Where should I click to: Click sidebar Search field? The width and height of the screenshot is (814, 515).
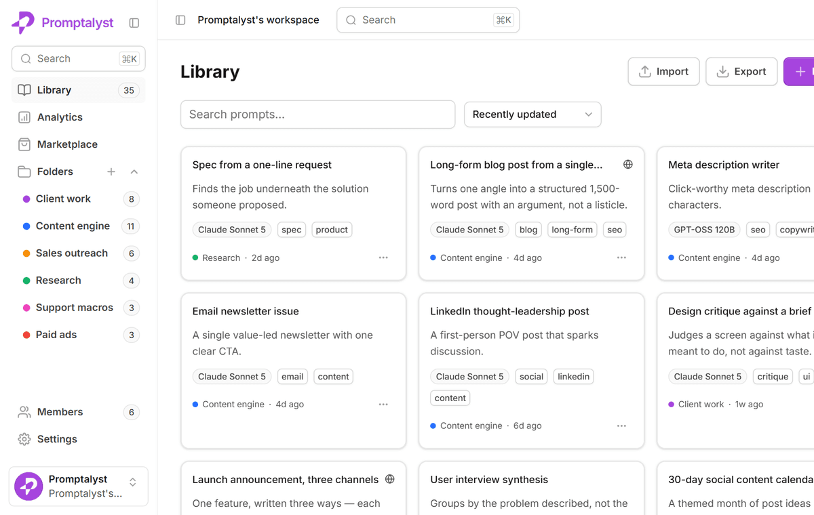pyautogui.click(x=79, y=59)
